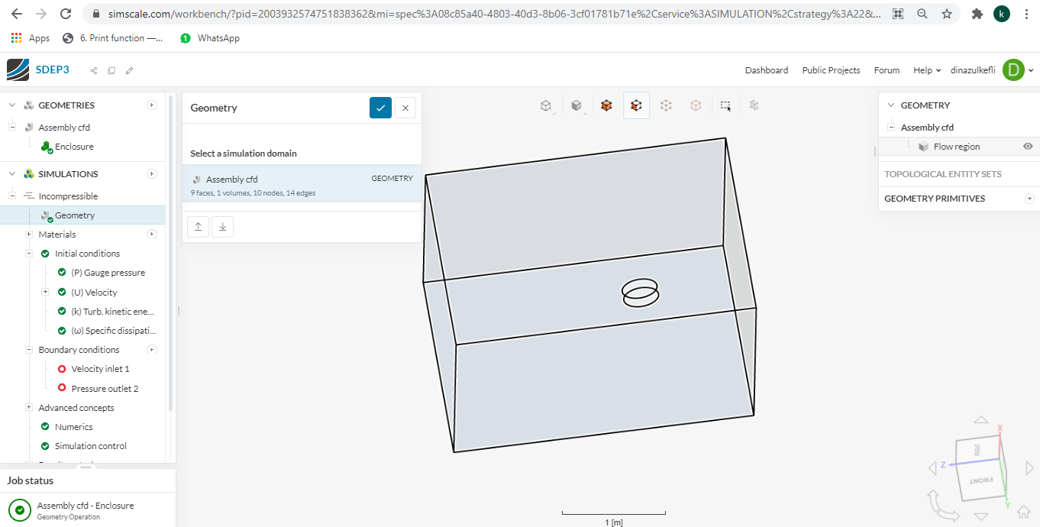
Task: Collapse the GEOMETRIES section chevron
Action: pos(12,105)
